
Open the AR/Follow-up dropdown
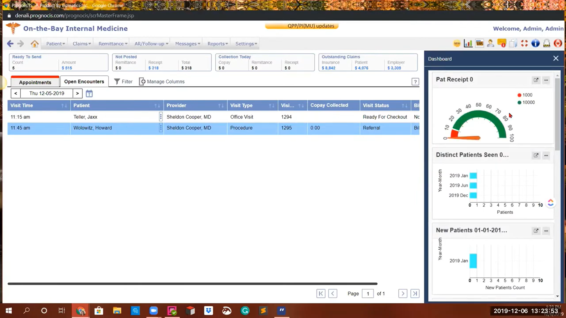pos(151,44)
